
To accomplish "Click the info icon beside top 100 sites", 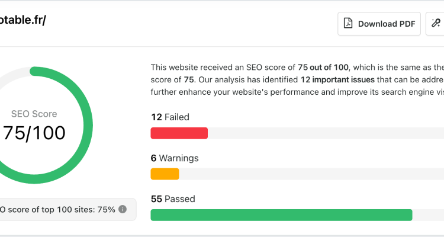I will [123, 210].
